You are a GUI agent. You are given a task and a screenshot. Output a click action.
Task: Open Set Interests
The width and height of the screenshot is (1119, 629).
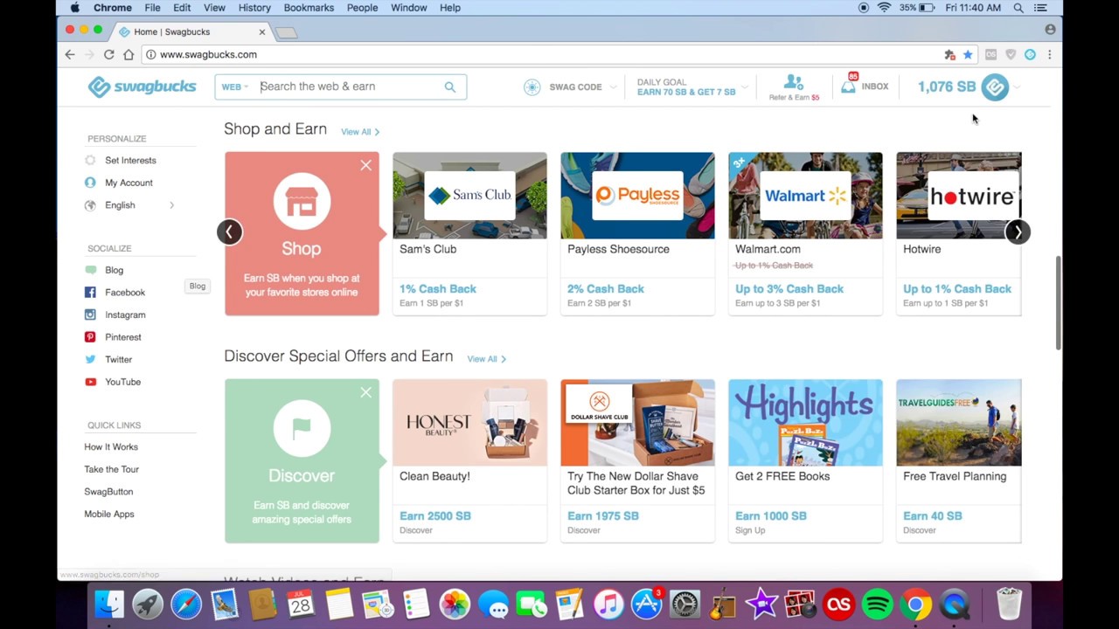130,161
